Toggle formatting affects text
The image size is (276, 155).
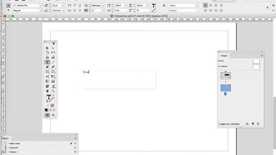click(x=52, y=105)
